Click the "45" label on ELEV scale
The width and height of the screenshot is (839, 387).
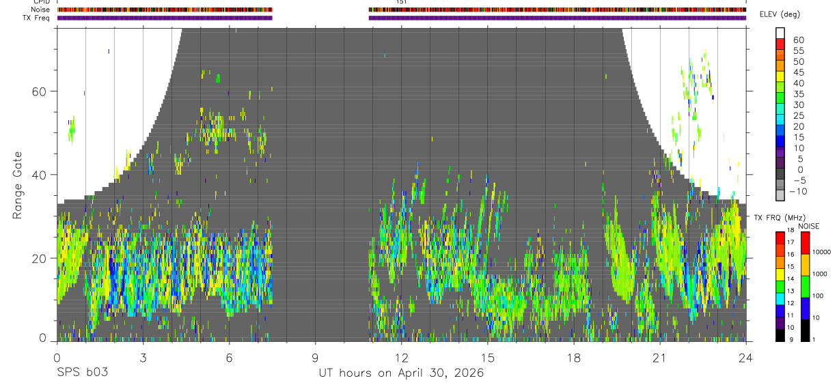[x=799, y=72]
